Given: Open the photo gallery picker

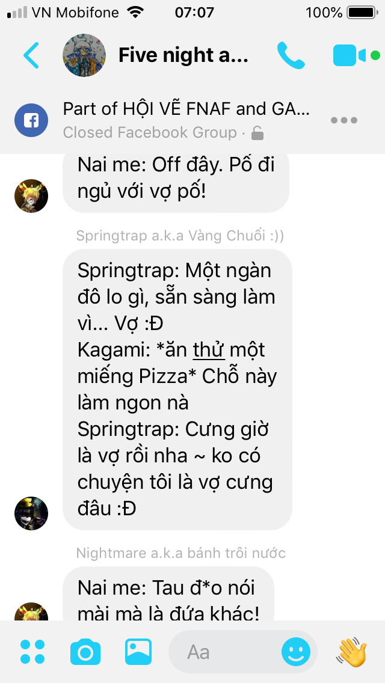Looking at the screenshot, I should click(138, 652).
